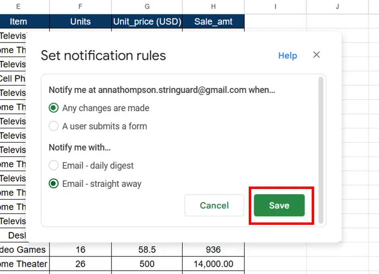Select column E header

25,6
